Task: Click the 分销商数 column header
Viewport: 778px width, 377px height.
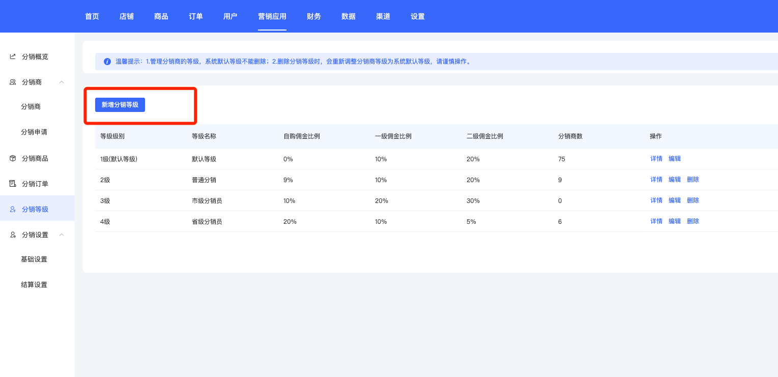Action: 570,136
